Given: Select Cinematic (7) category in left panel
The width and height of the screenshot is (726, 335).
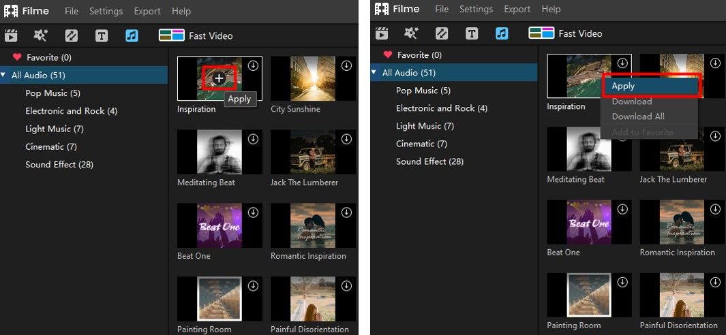Looking at the screenshot, I should pyautogui.click(x=51, y=146).
